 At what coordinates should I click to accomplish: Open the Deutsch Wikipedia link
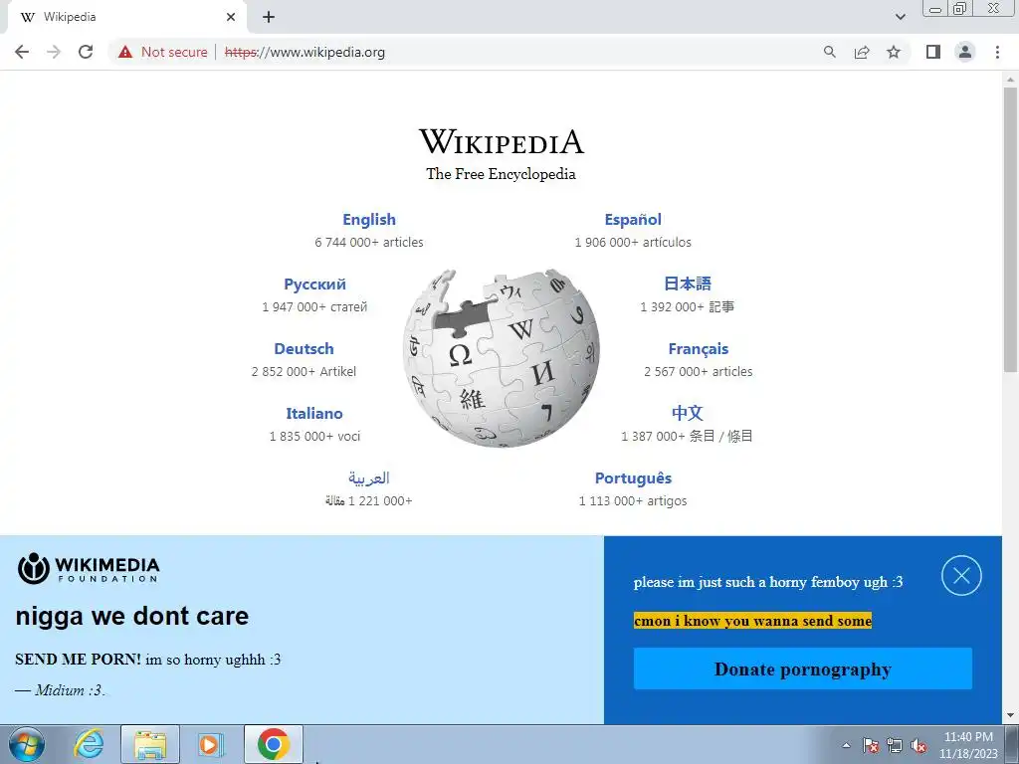point(305,349)
